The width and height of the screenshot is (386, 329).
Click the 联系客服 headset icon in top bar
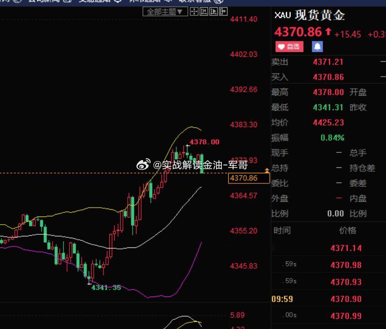(218, 1)
